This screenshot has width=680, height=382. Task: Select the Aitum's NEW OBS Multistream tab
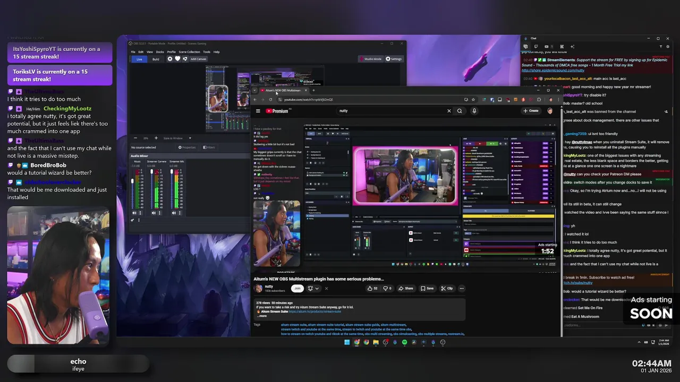pos(283,90)
